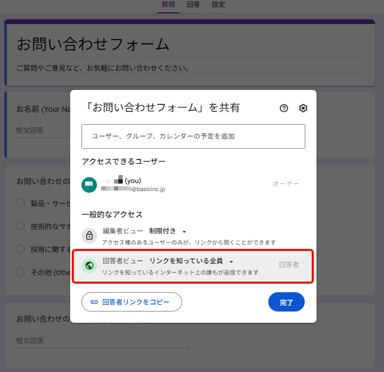The height and width of the screenshot is (372, 384).
Task: Click the lock icon beside 編集者ビュー
Action: [x=89, y=236]
